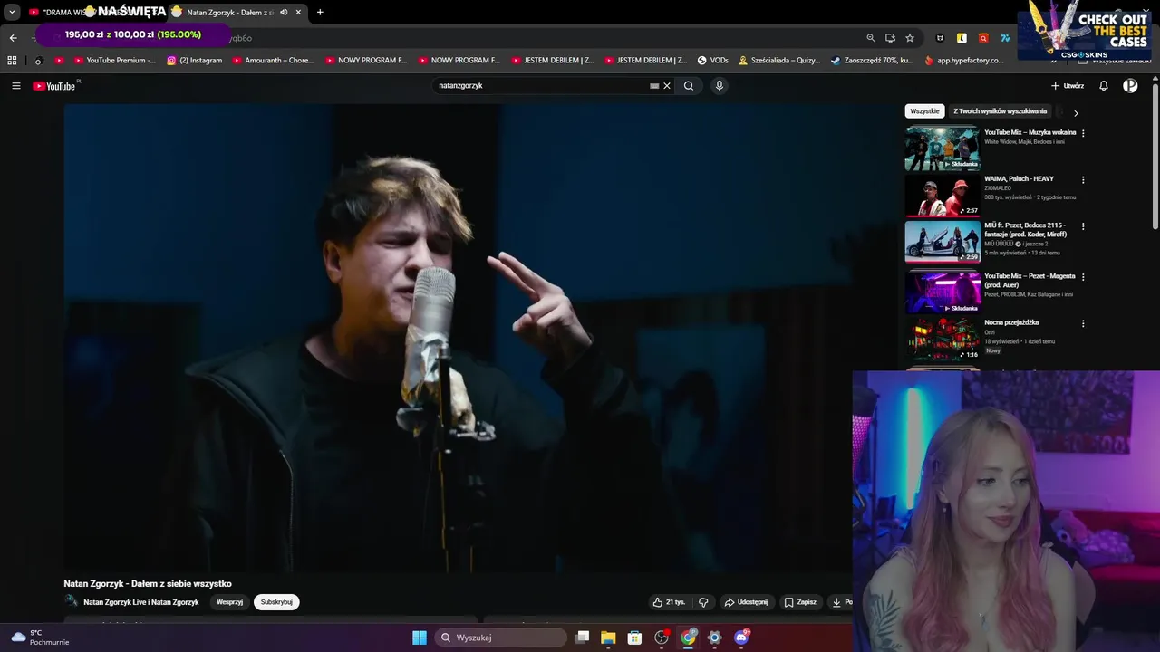
Task: Open the VODs bookmark
Action: (712, 61)
